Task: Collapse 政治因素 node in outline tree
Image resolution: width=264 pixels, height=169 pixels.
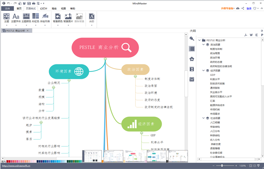Action: point(203,45)
